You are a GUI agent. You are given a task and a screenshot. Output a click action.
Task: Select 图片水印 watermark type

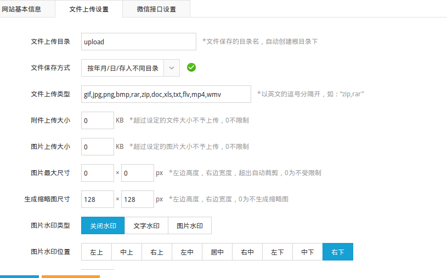click(x=190, y=225)
